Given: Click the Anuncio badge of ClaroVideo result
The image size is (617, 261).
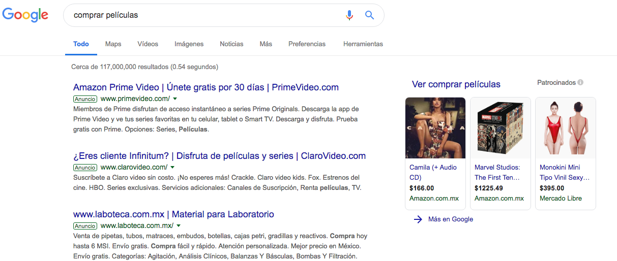Looking at the screenshot, I should point(85,167).
